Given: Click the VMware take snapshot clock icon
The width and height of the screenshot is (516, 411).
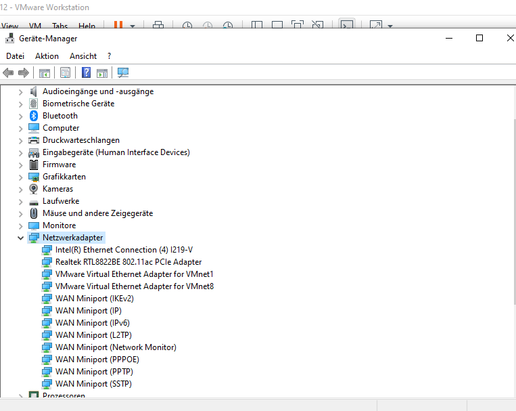Looking at the screenshot, I should 187,25.
